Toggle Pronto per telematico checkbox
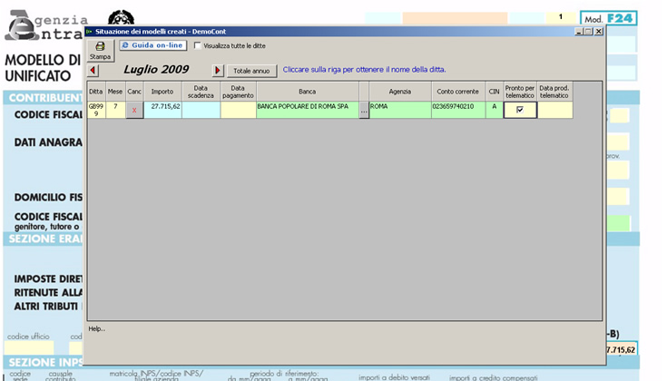 (520, 110)
